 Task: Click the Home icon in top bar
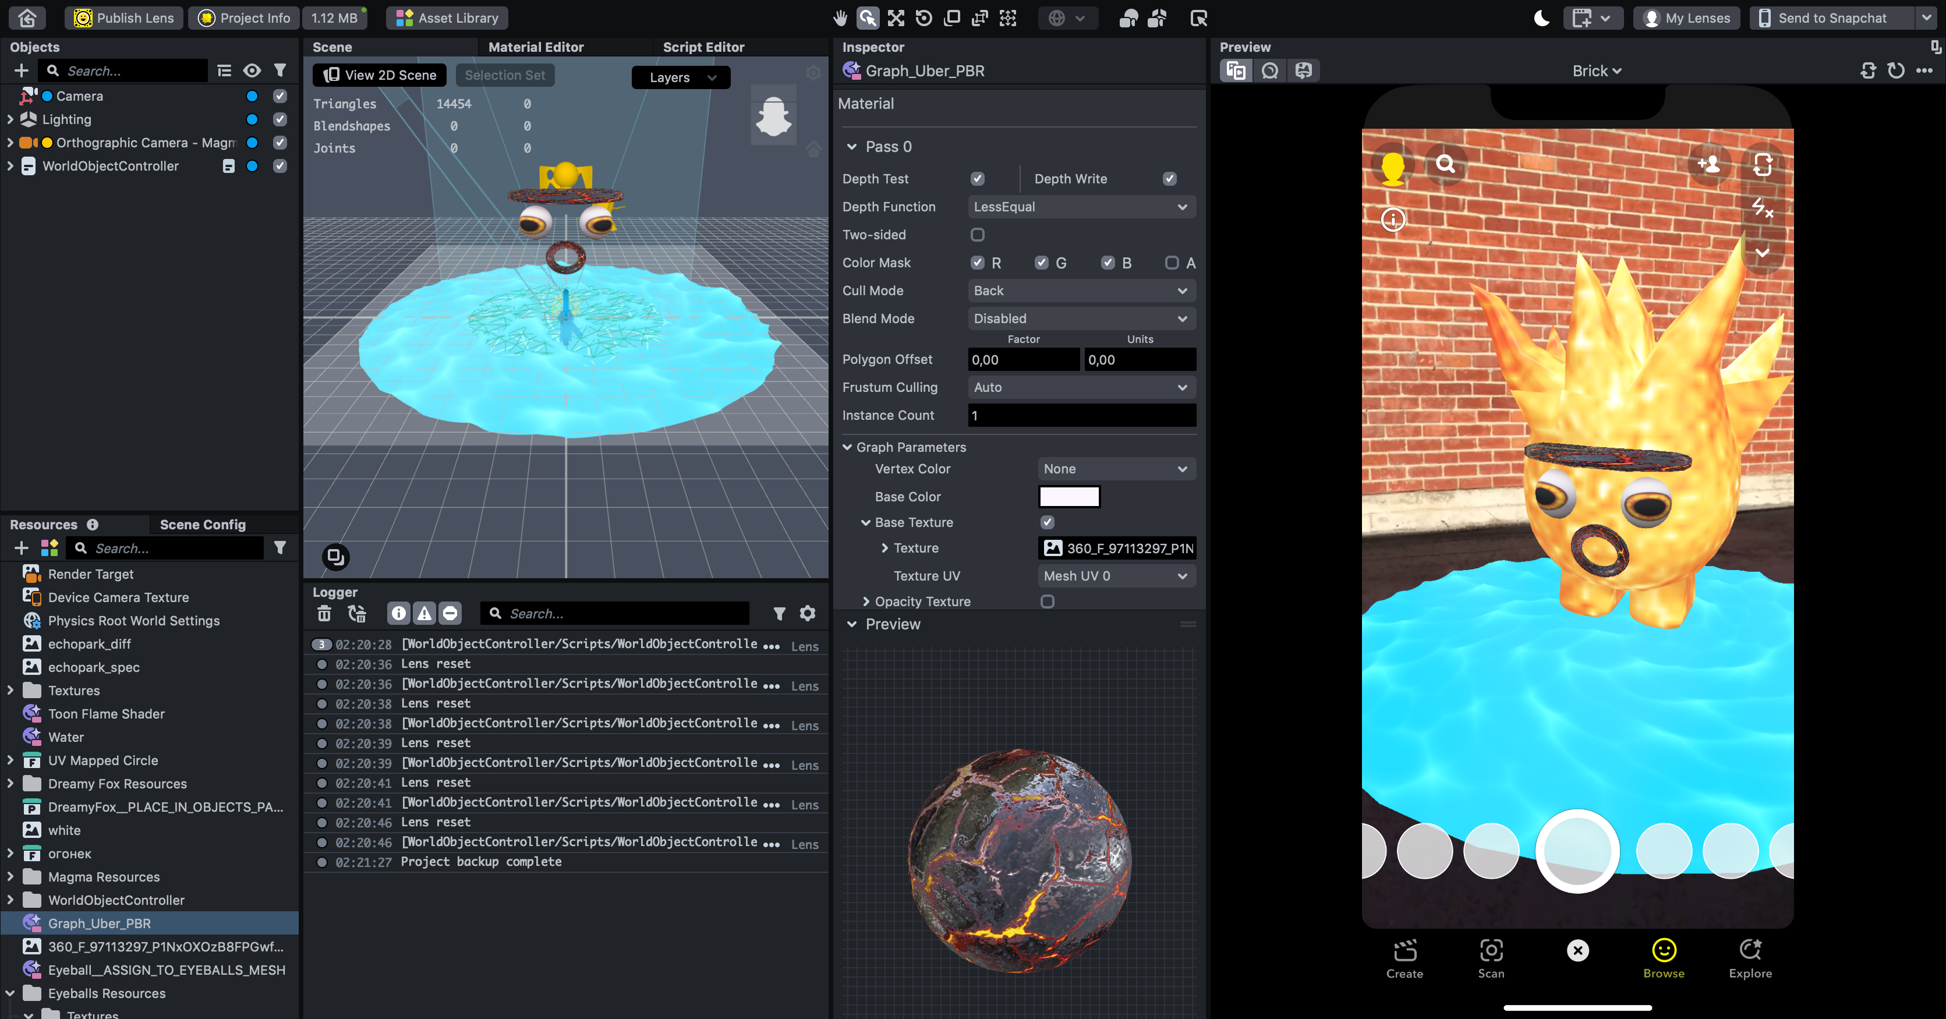click(x=27, y=17)
